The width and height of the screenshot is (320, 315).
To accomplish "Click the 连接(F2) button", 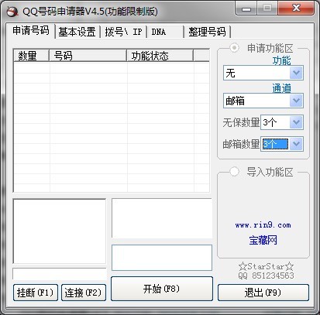I will click(x=84, y=293).
